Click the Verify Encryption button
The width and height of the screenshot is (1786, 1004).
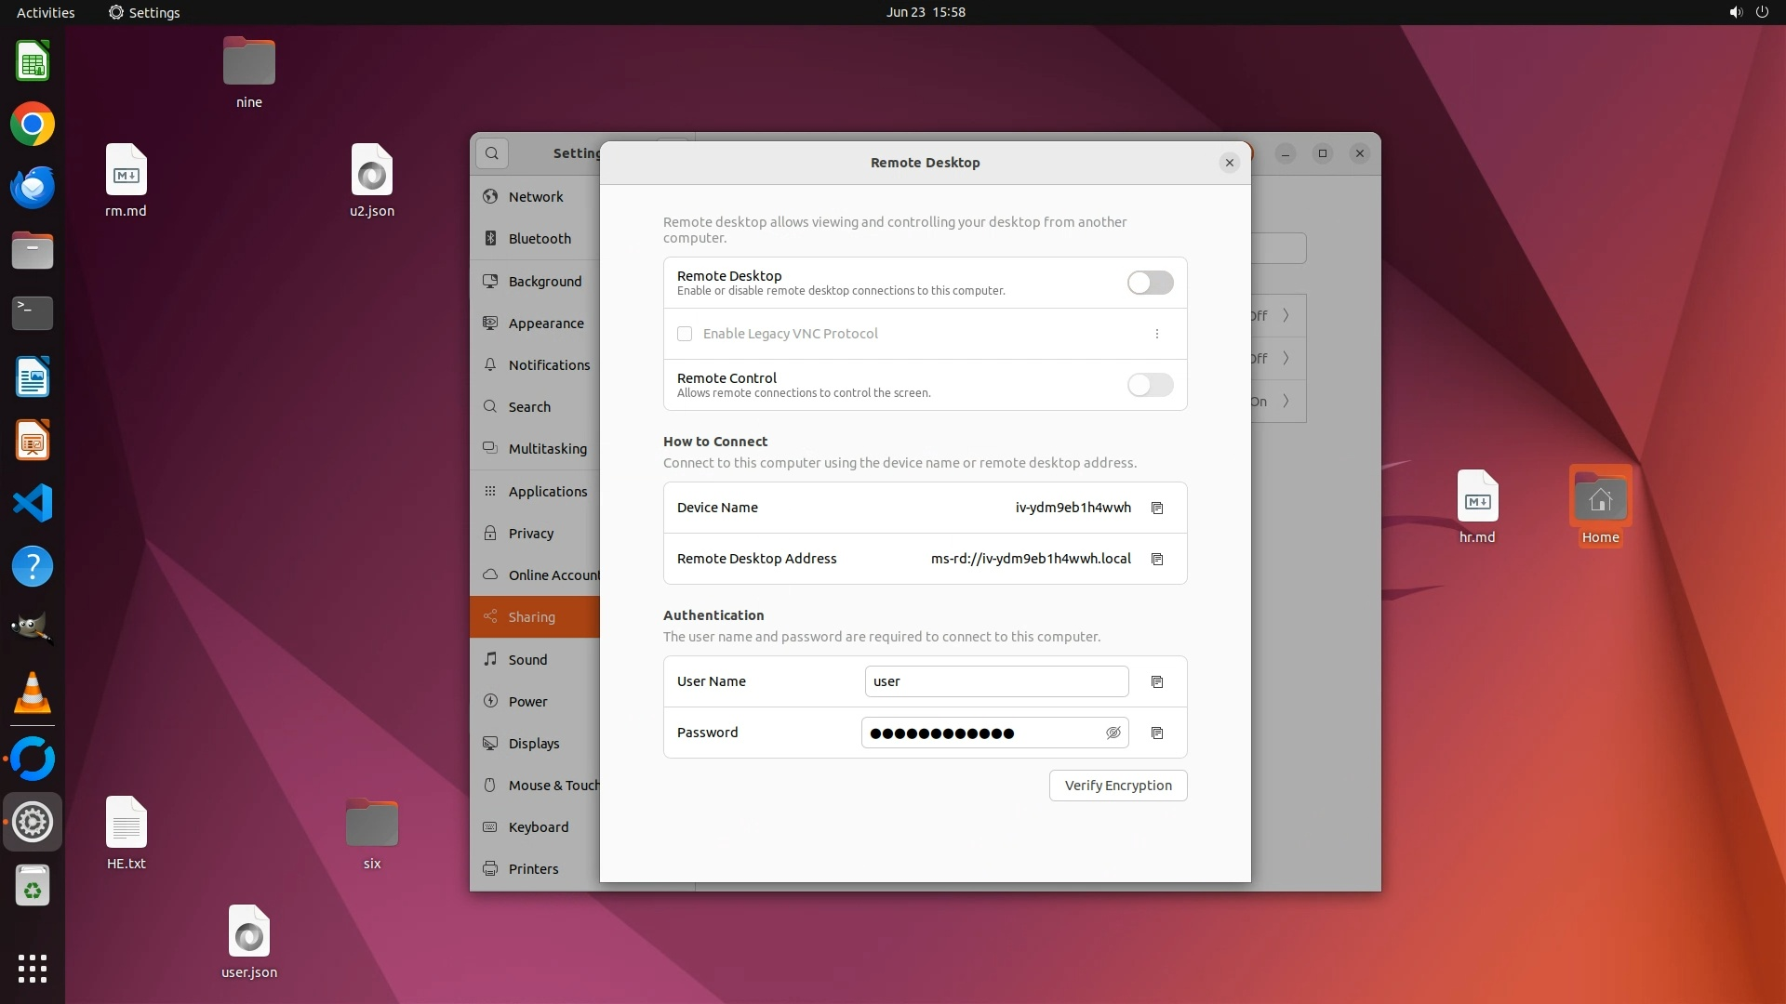point(1117,785)
